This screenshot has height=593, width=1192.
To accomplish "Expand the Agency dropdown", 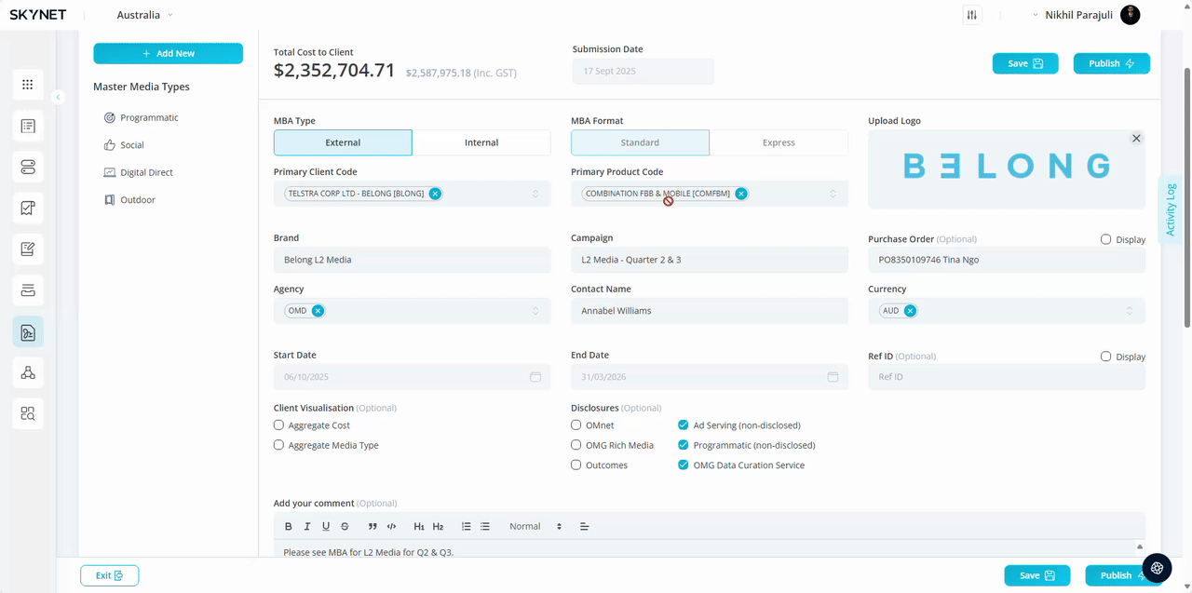I will pos(535,311).
